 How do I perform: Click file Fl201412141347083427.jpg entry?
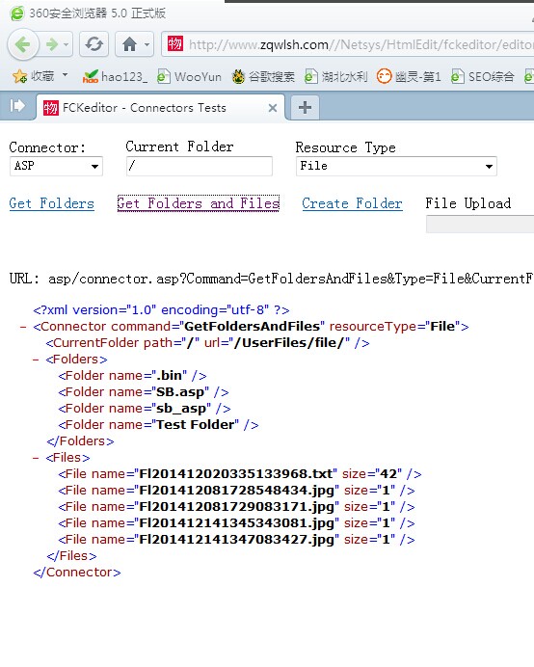236,540
